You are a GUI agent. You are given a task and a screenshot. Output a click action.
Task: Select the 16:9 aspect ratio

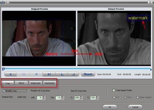(x=125, y=97)
